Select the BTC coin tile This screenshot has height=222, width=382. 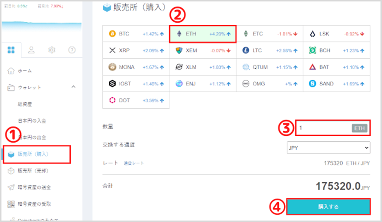pyautogui.click(x=136, y=34)
